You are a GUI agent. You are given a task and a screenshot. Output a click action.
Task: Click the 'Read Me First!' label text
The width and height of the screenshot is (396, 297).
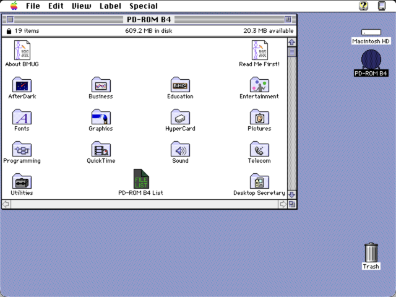click(x=259, y=64)
